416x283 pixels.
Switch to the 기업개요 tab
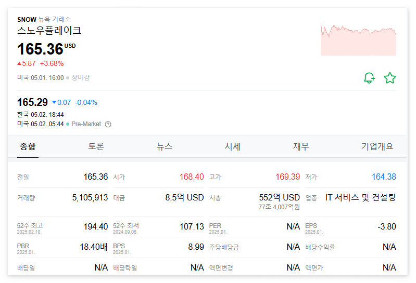click(x=377, y=146)
